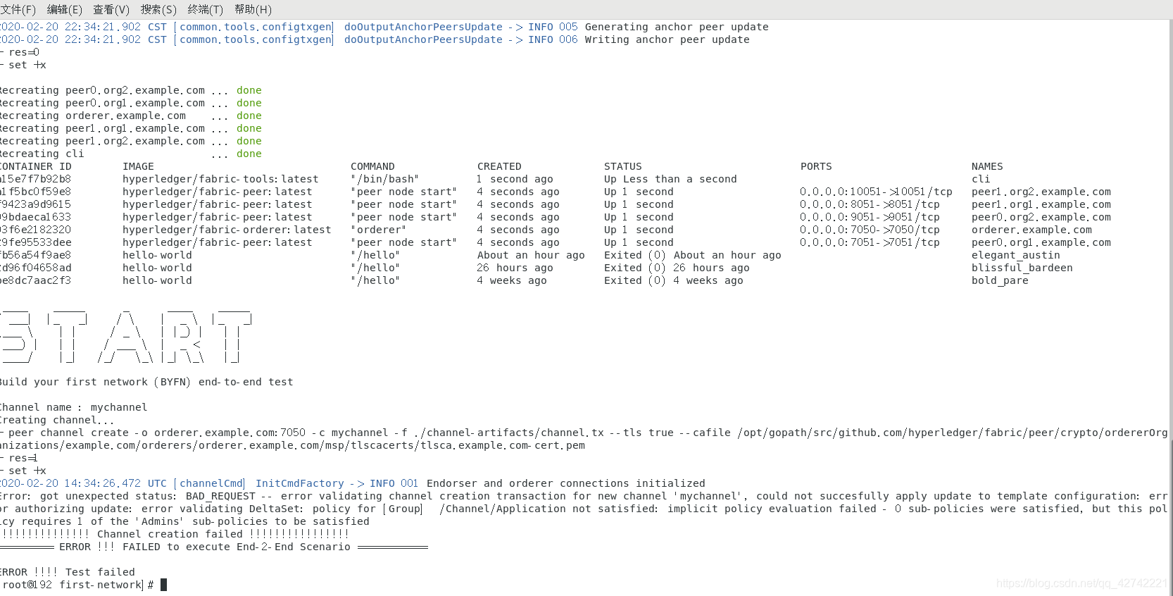Click 'hyperledger/fabric-tools:latest' image text

coord(220,179)
